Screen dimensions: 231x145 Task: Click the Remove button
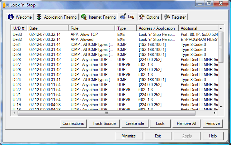coord(213,123)
